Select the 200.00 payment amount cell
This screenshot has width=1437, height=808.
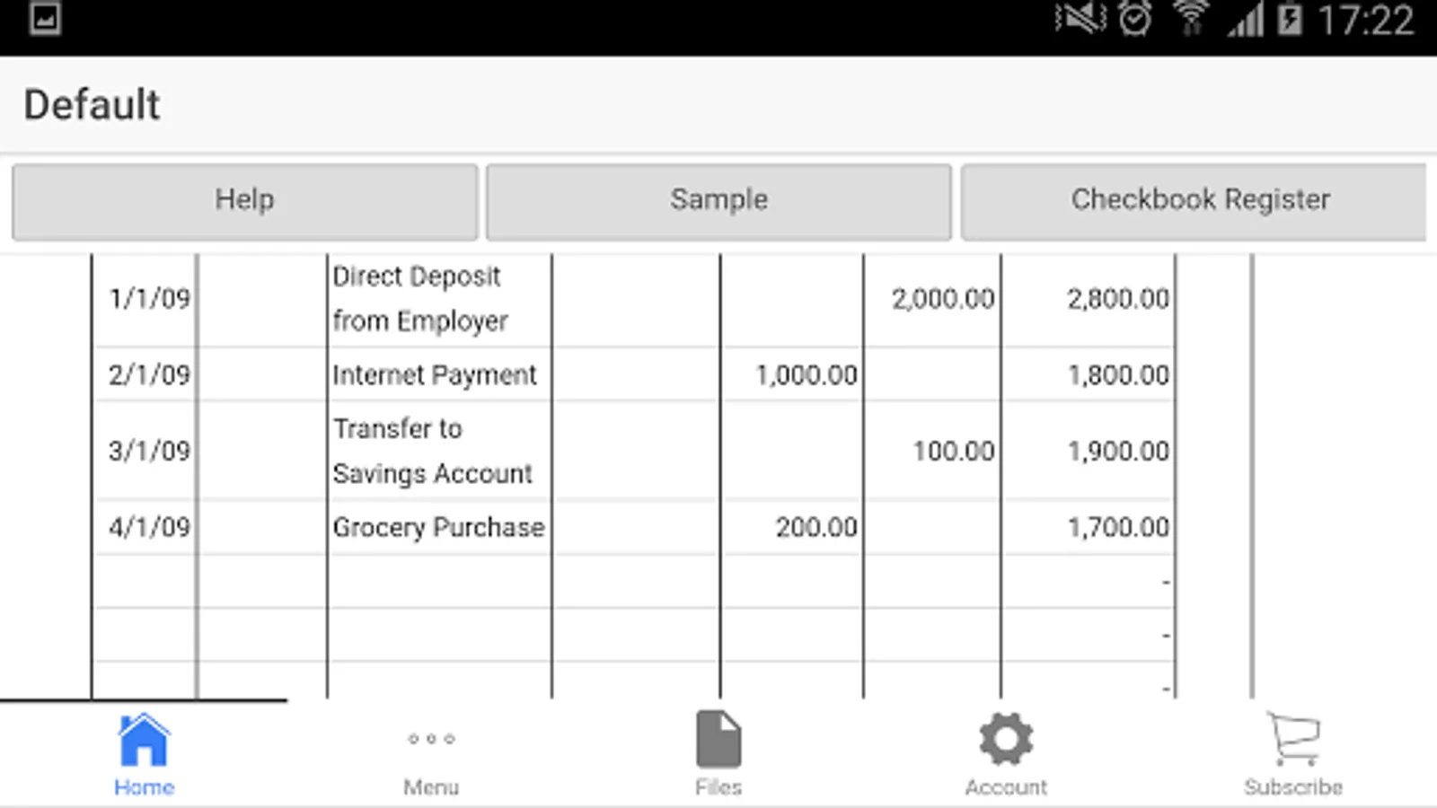point(792,527)
